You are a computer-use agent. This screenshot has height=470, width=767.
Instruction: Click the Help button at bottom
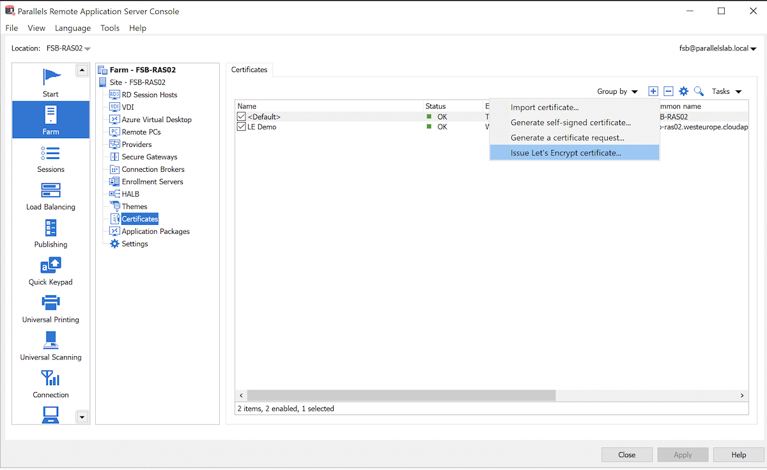[x=738, y=455]
